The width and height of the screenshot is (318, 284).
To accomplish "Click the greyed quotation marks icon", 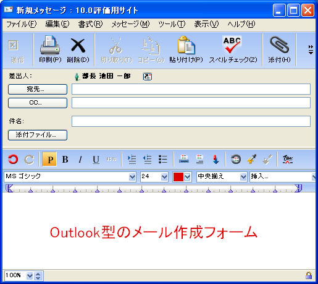I will 111,159.
